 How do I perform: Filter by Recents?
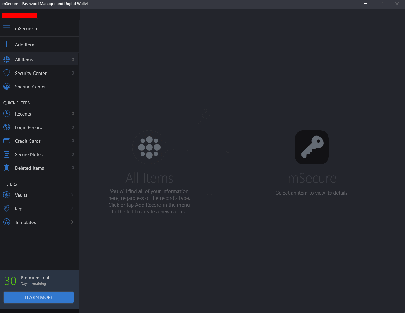pyautogui.click(x=39, y=114)
